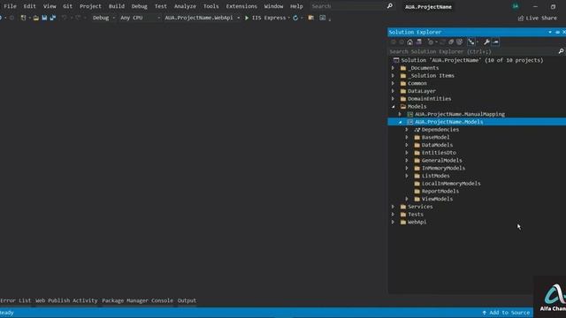Select the BaseModel folder
The height and width of the screenshot is (318, 566).
click(x=435, y=137)
